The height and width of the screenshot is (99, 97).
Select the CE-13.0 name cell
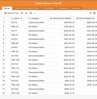point(19,81)
